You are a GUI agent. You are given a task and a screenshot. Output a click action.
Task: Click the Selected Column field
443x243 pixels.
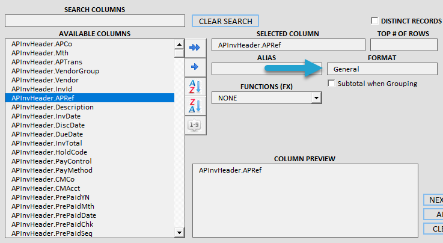tap(288, 45)
